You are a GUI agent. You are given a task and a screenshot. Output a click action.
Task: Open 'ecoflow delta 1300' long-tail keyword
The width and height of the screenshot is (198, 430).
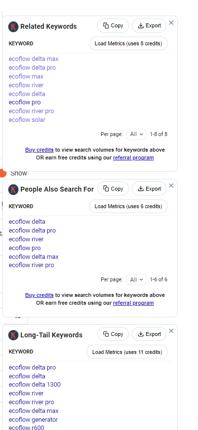[x=35, y=385]
